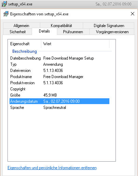Select the Details tab

pos(44,31)
